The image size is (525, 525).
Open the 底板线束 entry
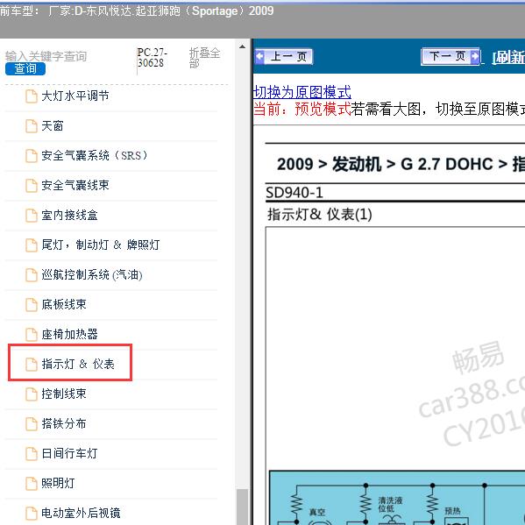tap(64, 304)
